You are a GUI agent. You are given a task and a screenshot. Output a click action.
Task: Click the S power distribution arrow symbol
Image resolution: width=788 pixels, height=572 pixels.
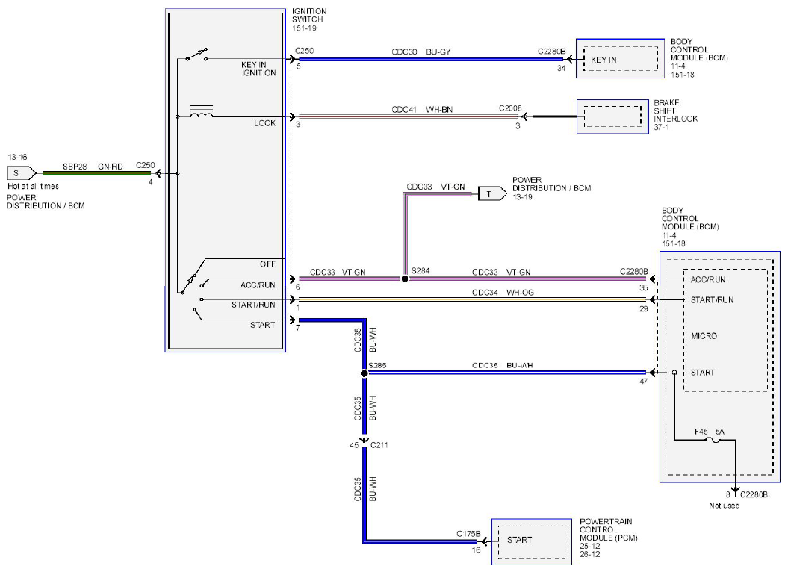21,173
